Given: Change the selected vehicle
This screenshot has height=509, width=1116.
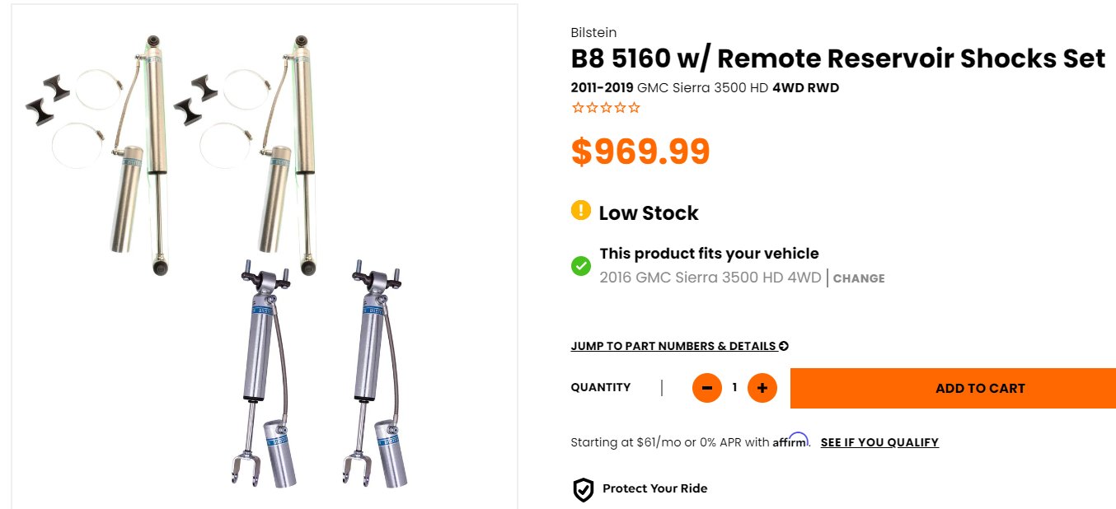Looking at the screenshot, I should pos(859,278).
